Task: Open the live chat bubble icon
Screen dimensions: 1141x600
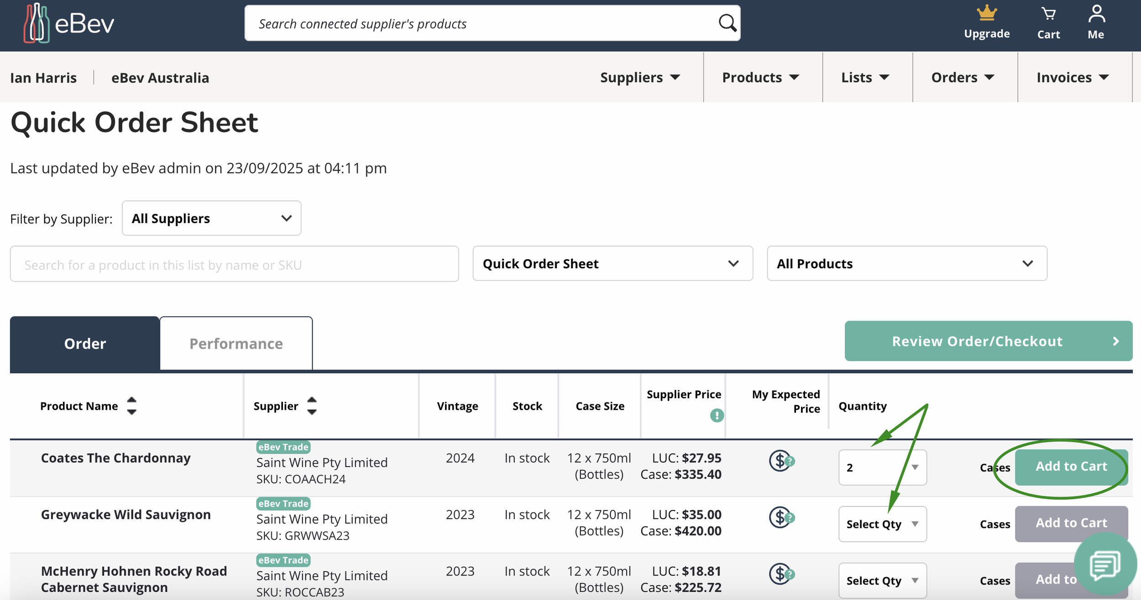Action: pos(1104,565)
